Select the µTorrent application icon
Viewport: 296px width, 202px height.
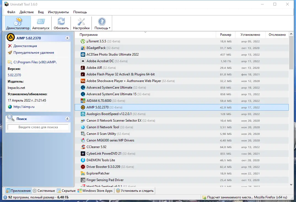pos(82,41)
